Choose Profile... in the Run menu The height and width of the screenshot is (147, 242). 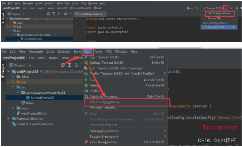pos(125,91)
